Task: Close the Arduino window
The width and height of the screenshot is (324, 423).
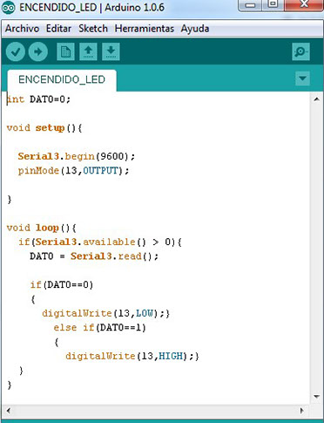Action: (x=304, y=5)
